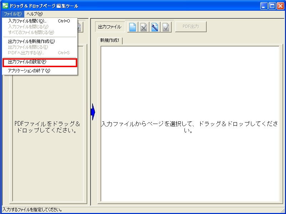The image size is (286, 214).
Task: Click the disabled PDFへ出力する(A)... entry
Action: tap(40, 53)
